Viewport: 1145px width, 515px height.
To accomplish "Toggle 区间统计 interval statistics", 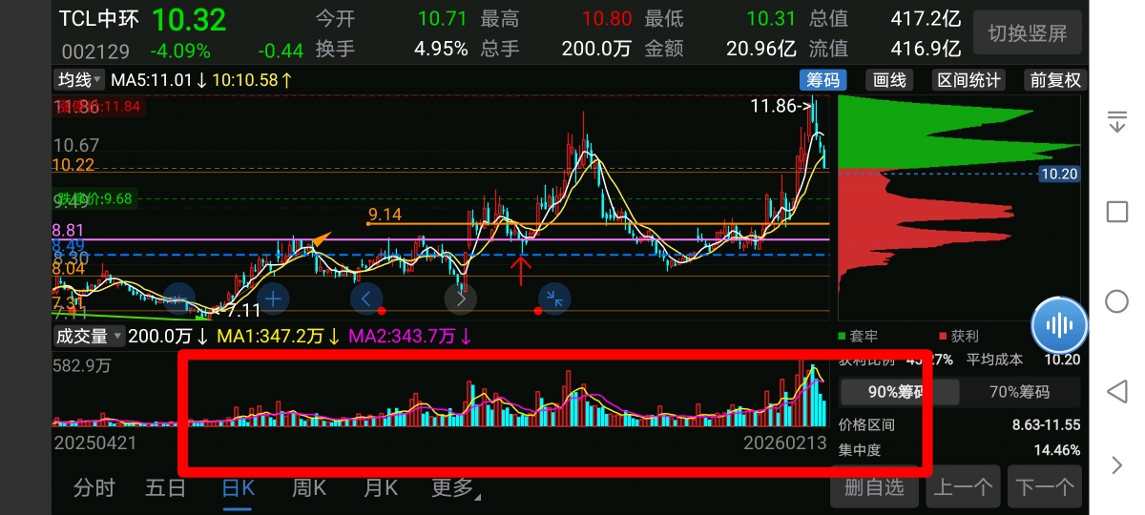I will pos(969,80).
